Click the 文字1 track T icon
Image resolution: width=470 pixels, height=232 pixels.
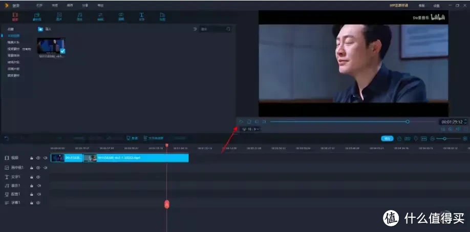(7, 177)
